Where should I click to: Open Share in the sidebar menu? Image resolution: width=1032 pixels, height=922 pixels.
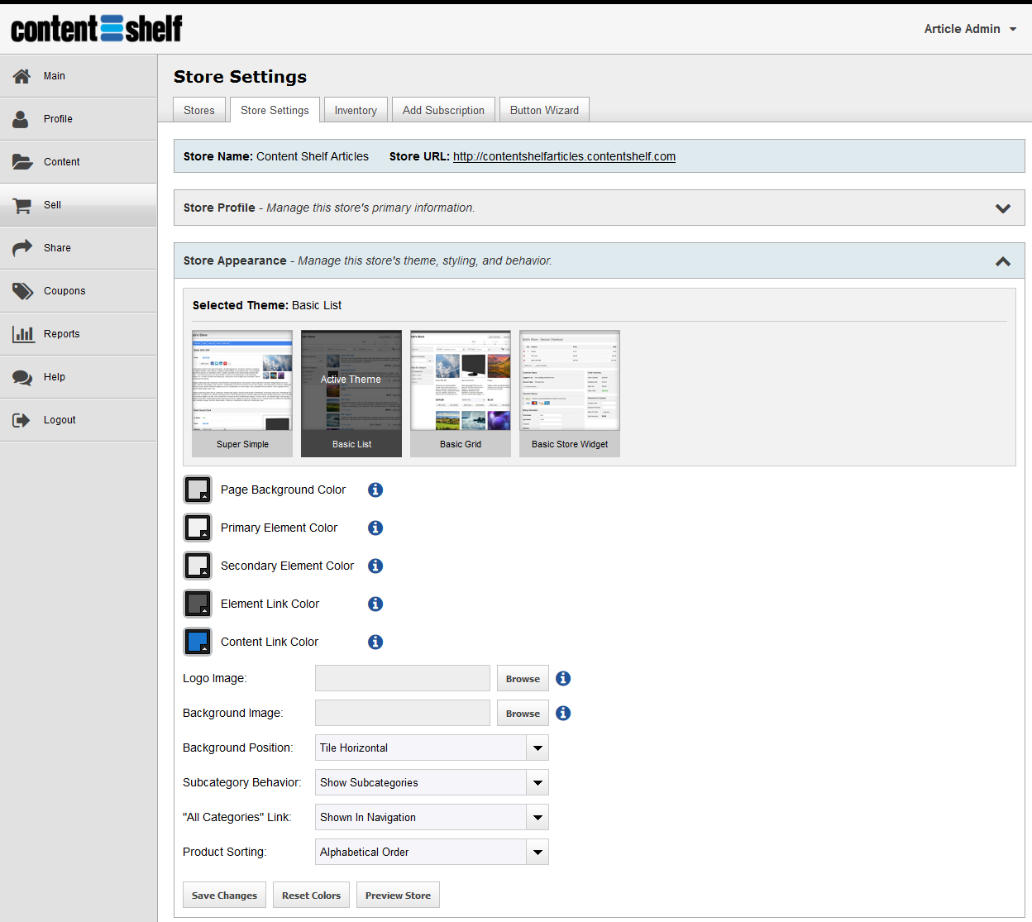79,248
